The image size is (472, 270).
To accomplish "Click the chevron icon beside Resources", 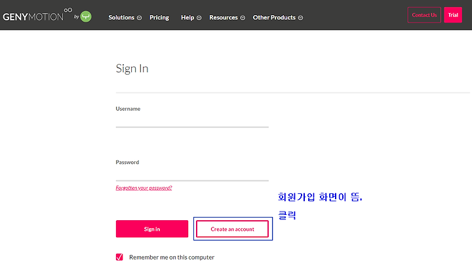I will (x=243, y=18).
